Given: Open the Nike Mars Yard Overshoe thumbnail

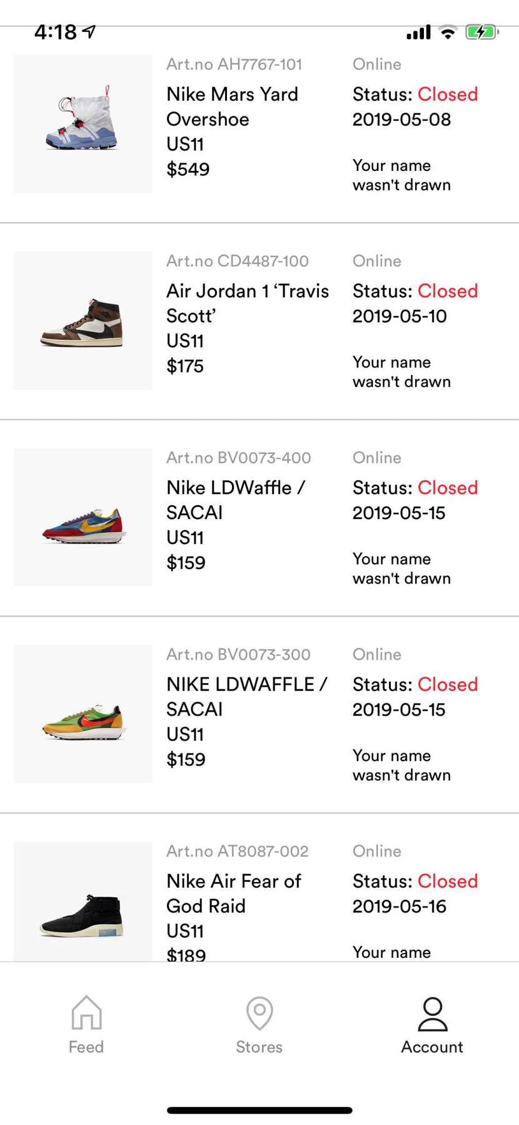Looking at the screenshot, I should [83, 123].
